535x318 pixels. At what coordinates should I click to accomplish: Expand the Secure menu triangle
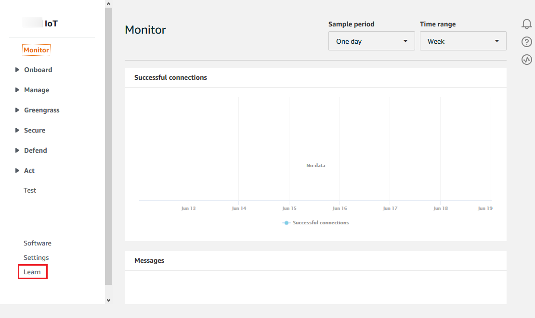(17, 130)
